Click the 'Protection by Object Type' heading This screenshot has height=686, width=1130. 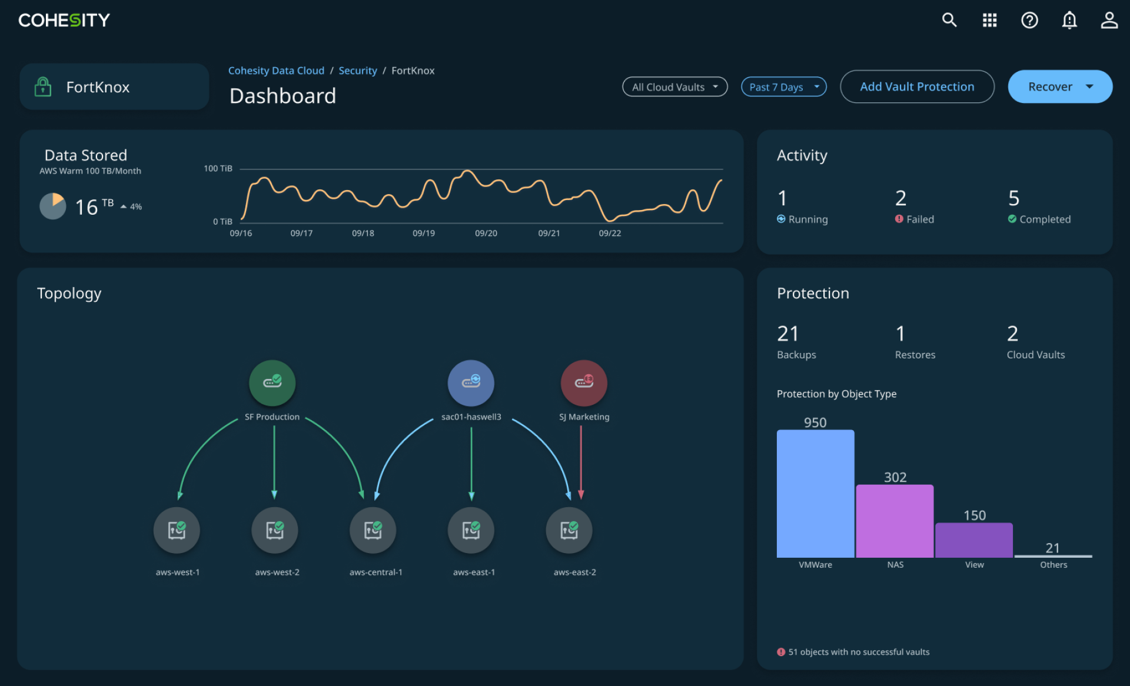[x=836, y=394]
